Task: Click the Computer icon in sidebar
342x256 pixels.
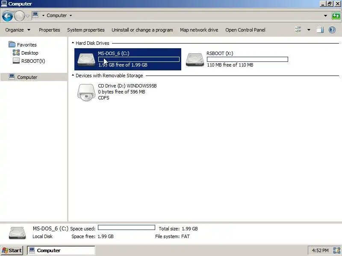Action: [12, 77]
